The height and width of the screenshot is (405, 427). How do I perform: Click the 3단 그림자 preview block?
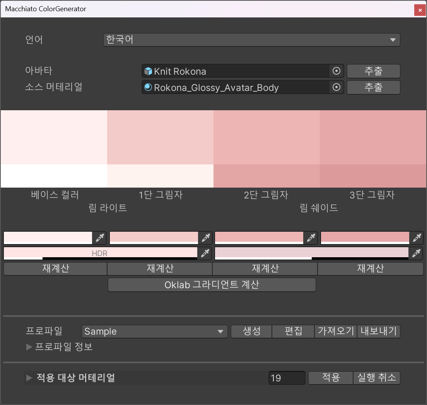coord(373,137)
